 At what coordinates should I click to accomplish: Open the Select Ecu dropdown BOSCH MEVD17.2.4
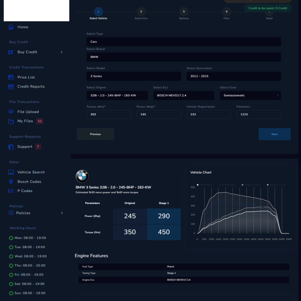tap(184, 95)
